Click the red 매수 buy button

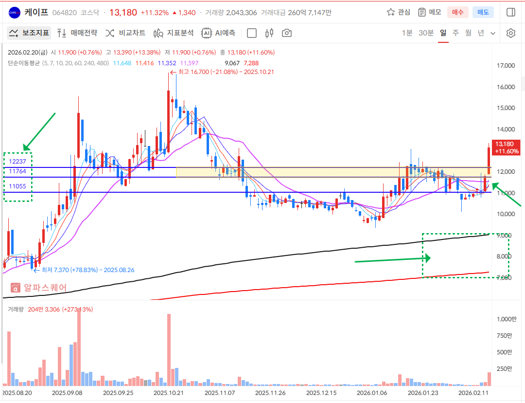[x=458, y=12]
